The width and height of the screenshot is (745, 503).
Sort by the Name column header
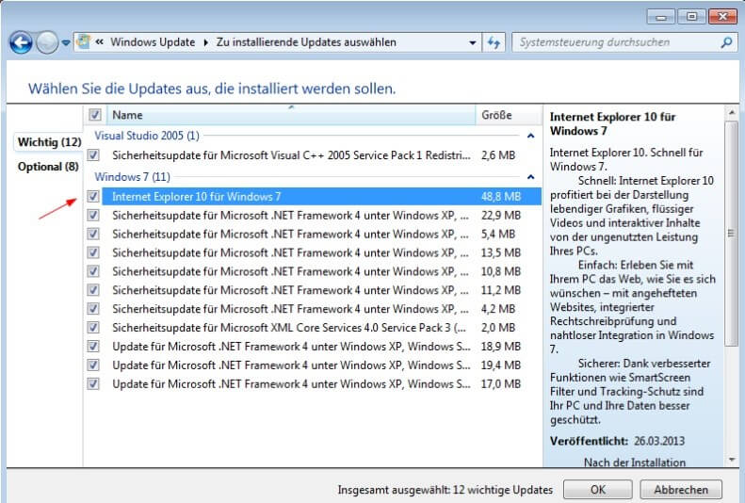[x=291, y=115]
